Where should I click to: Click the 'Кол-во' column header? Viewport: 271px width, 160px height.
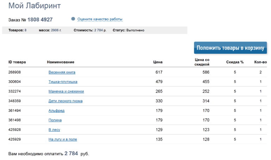pyautogui.click(x=260, y=62)
